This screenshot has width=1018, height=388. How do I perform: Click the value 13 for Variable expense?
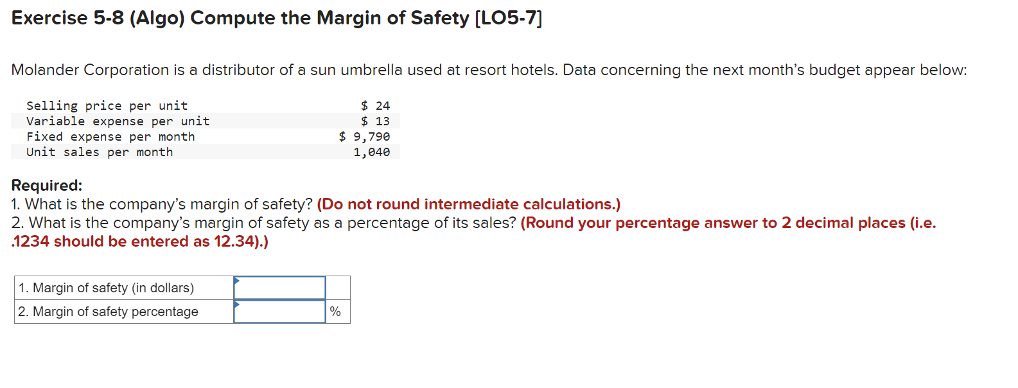[x=383, y=121]
